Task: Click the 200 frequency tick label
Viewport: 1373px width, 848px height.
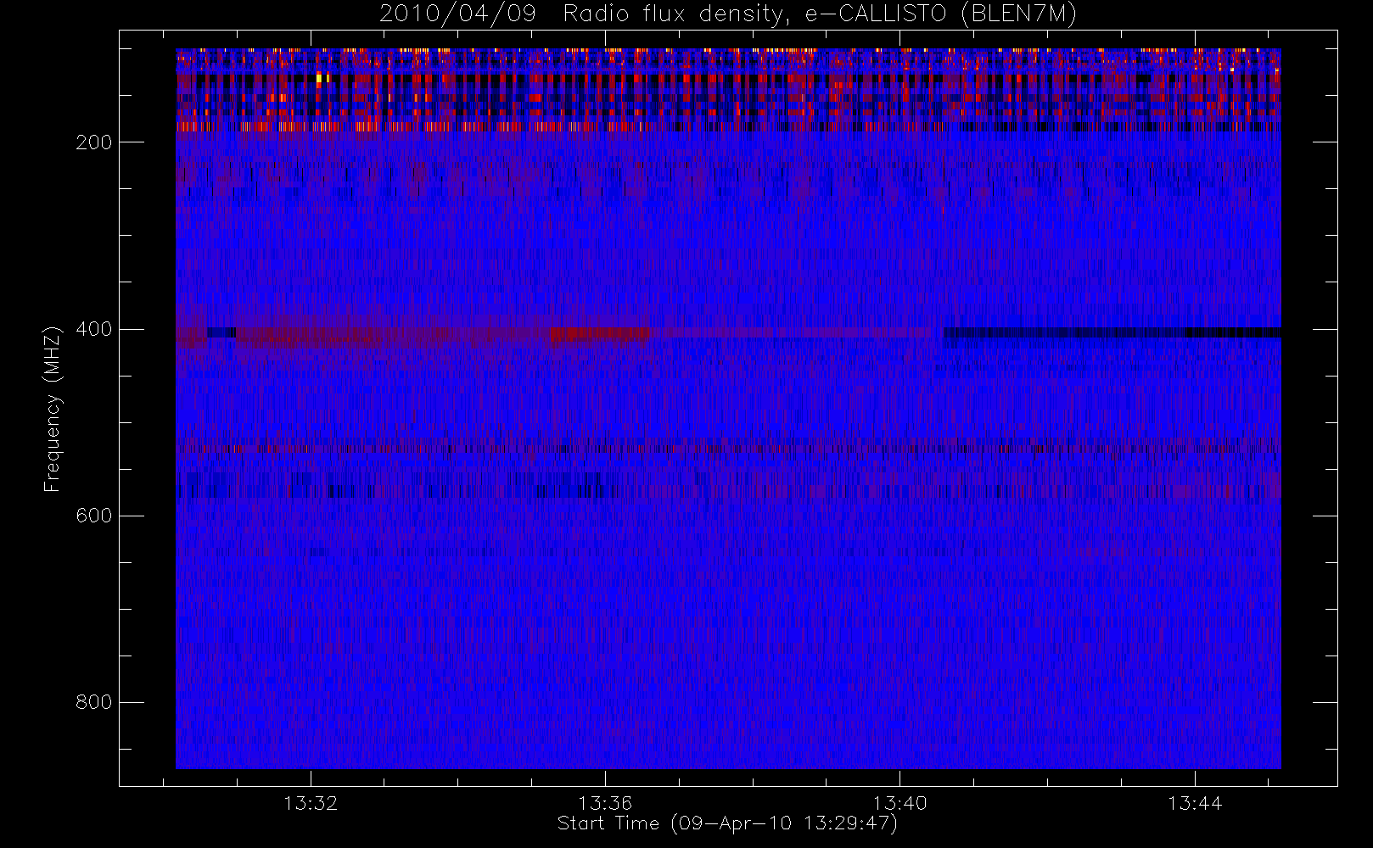Action: click(94, 142)
